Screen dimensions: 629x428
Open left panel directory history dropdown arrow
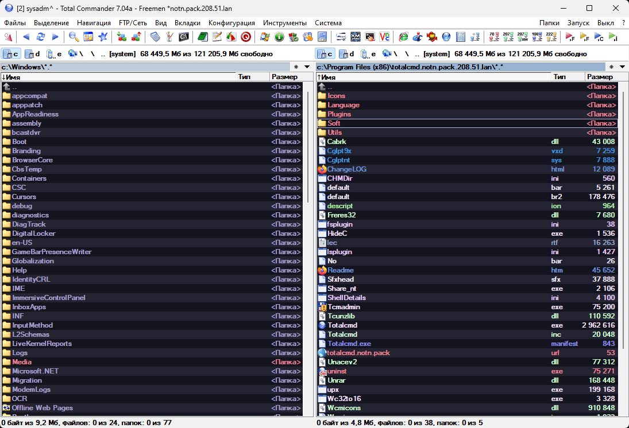point(307,67)
